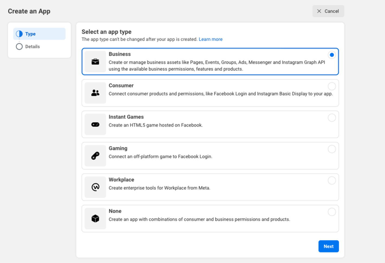Viewport: 385px width, 263px height.
Task: Click the Business briefcase icon
Action: [x=95, y=62]
